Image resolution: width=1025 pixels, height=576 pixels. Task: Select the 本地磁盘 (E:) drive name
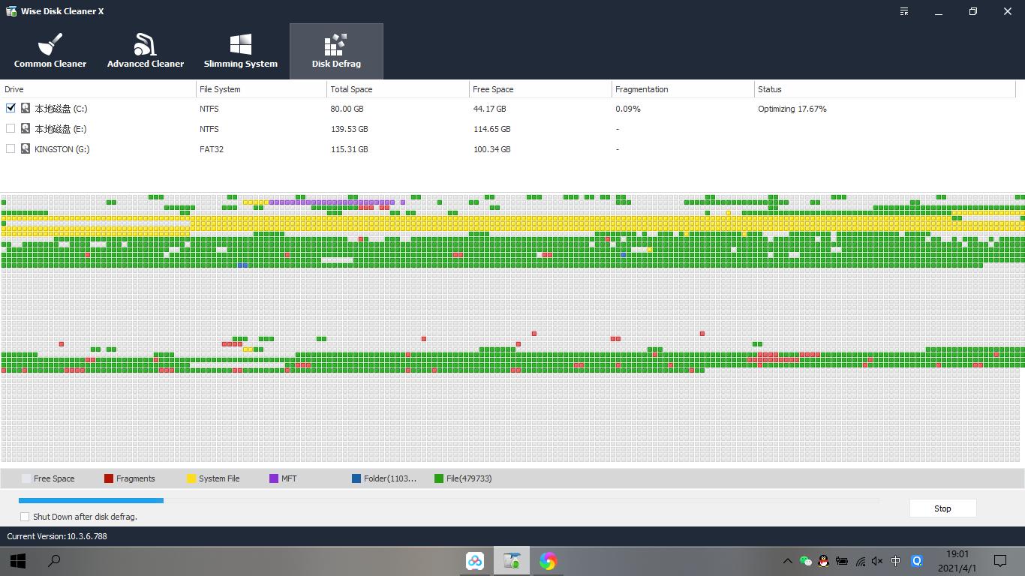pos(61,129)
